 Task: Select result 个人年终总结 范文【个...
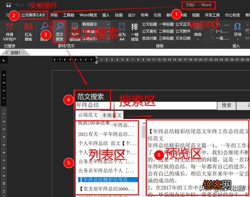(x=107, y=143)
